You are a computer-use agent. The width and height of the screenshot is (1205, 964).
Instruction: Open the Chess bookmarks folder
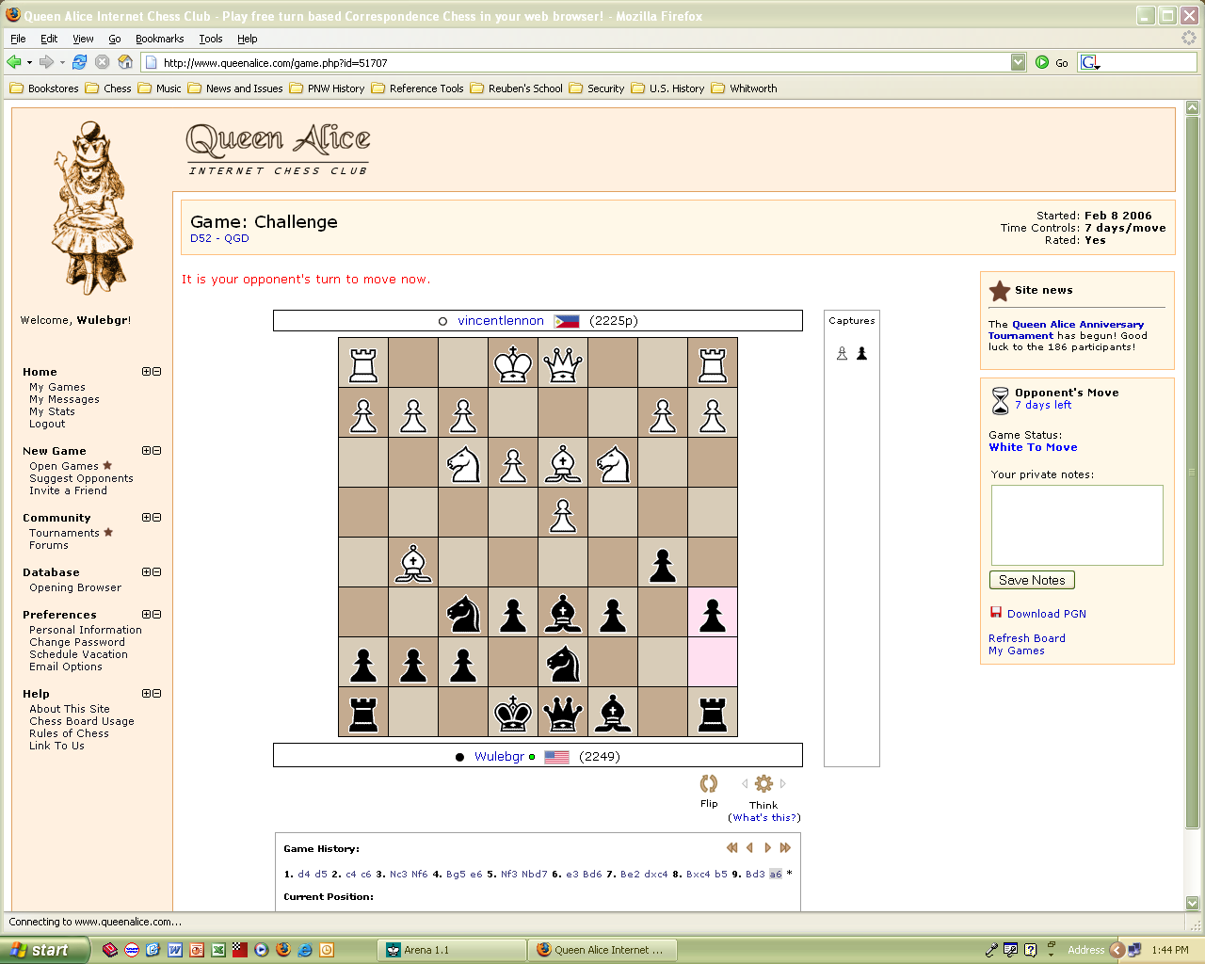point(108,88)
